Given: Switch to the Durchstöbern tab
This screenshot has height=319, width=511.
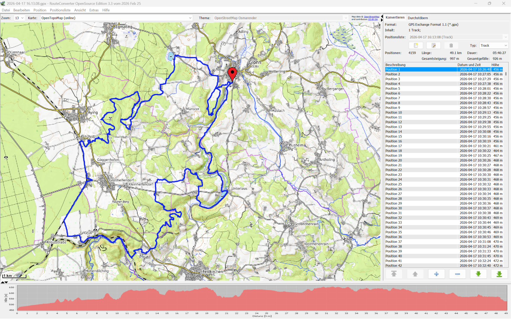Looking at the screenshot, I should pos(418,18).
